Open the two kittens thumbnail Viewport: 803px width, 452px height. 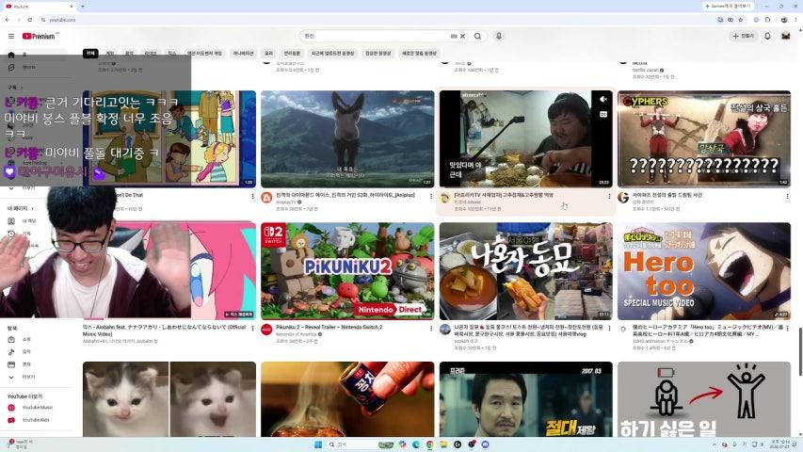click(169, 399)
